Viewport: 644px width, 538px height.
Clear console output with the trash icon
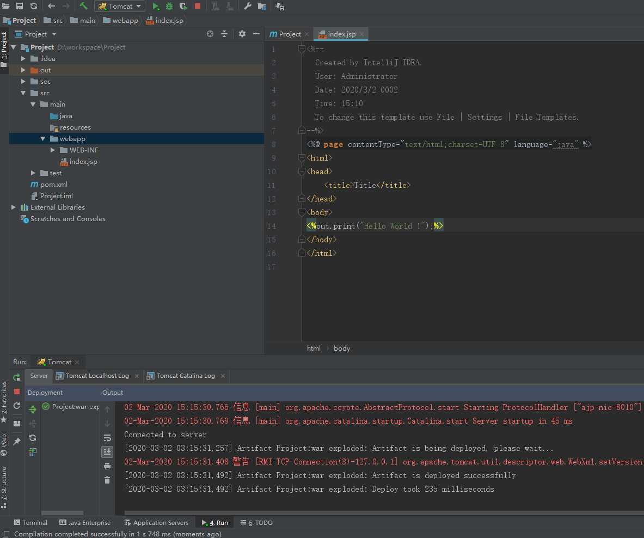[x=107, y=480]
